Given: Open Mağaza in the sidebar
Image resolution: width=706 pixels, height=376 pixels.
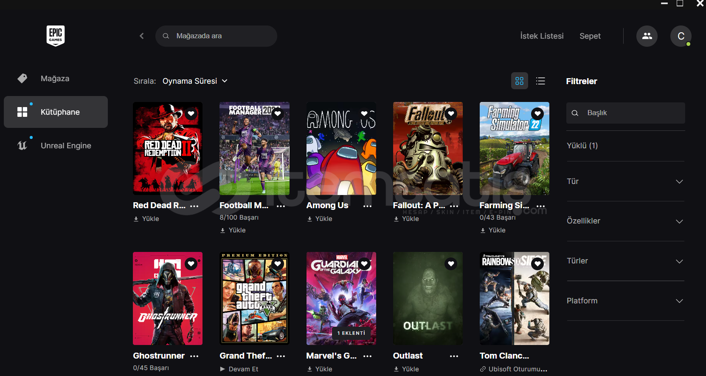Looking at the screenshot, I should point(56,79).
